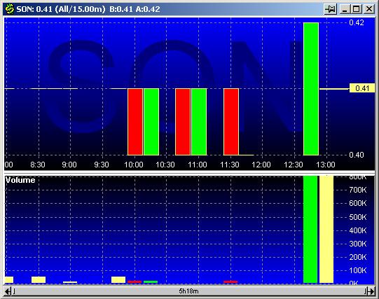Image resolution: width=379 pixels, height=299 pixels.
Task: Click left end arrow of time scrollbar
Action: point(8,291)
